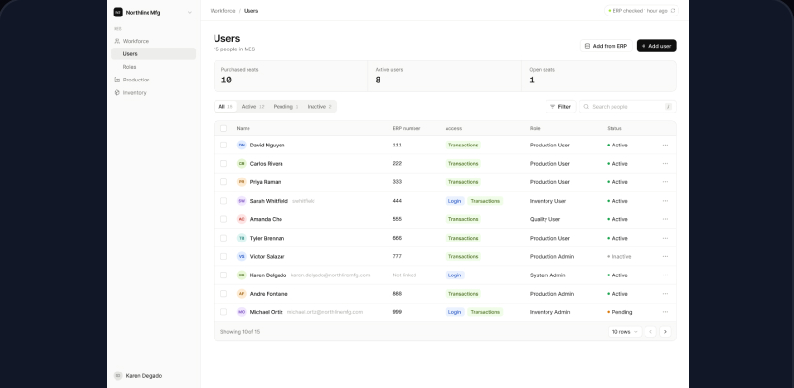
Task: Click Michael Ortiz's Pending status
Action: click(x=619, y=312)
